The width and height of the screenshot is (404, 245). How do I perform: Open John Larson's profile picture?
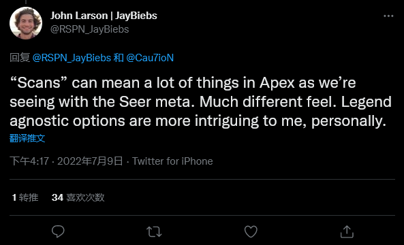pos(26,22)
